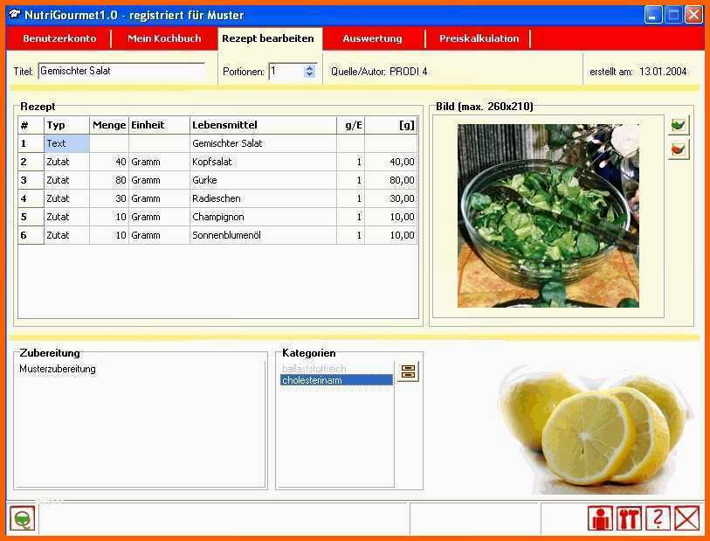Screen dimensions: 710x541
Task: Open the Kategorien selection list icon
Action: (408, 372)
